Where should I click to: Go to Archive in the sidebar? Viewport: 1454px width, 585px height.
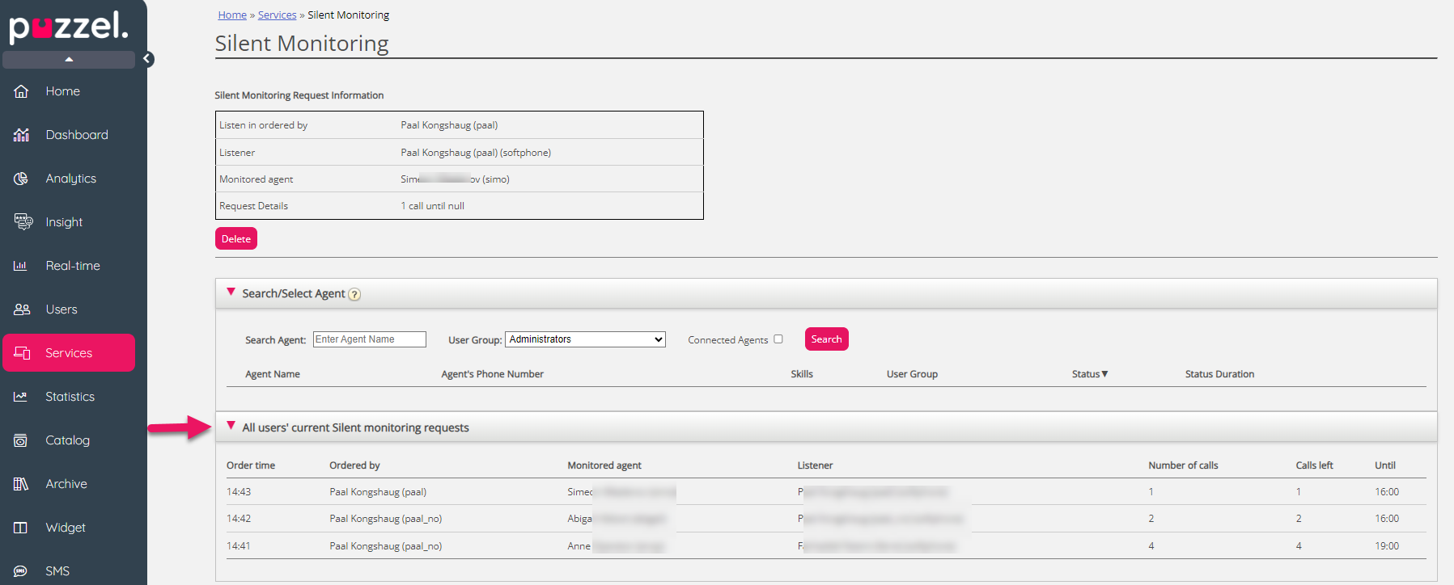(66, 484)
